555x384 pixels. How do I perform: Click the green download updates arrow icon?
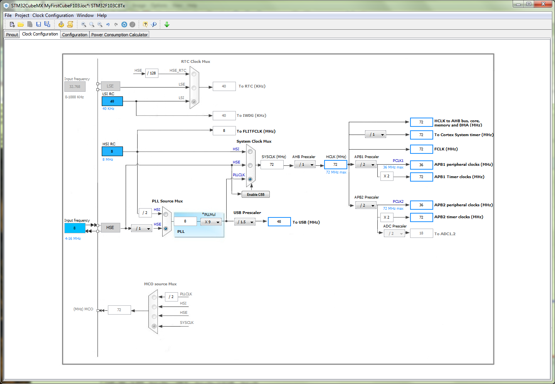pyautogui.click(x=167, y=24)
